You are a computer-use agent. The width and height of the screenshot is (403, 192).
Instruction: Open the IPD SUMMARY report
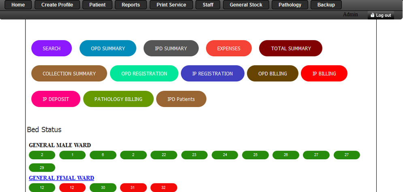point(171,48)
